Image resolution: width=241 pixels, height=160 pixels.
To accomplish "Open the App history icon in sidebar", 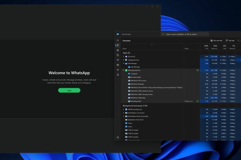I will 118,55.
